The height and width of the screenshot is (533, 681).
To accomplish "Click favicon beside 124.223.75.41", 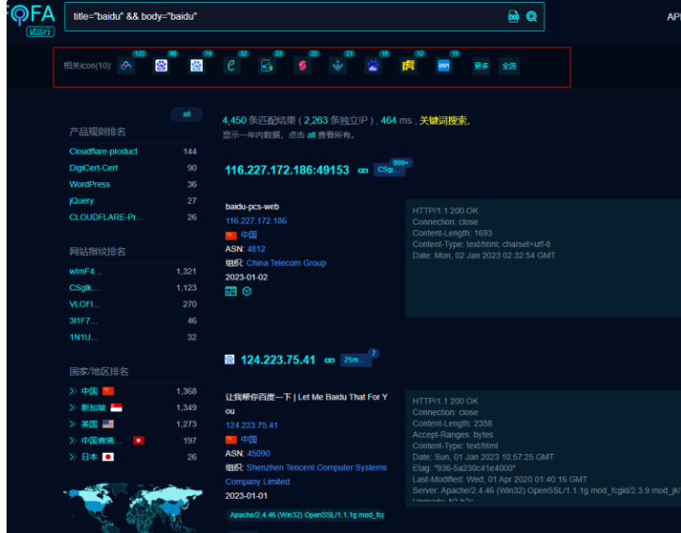I will (x=229, y=359).
